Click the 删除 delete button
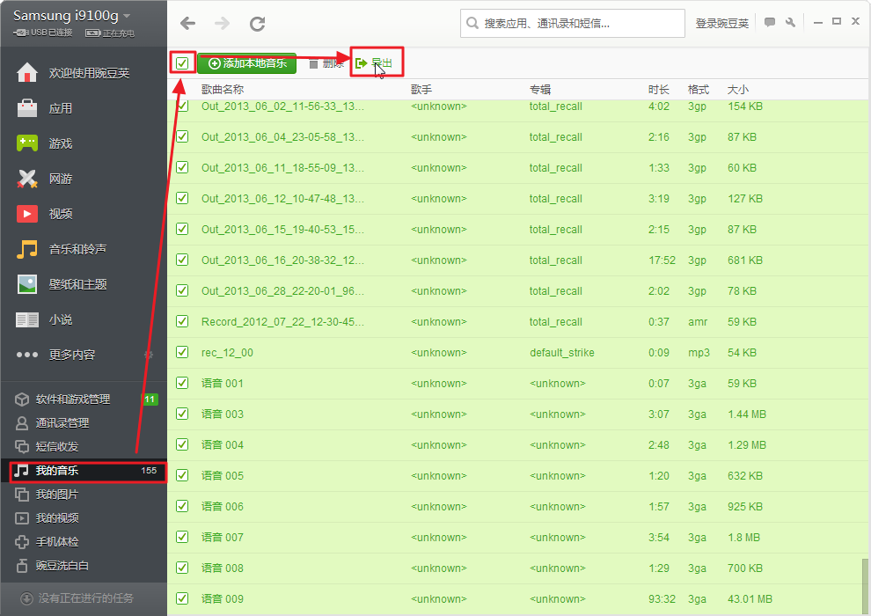The width and height of the screenshot is (871, 616). (x=326, y=63)
